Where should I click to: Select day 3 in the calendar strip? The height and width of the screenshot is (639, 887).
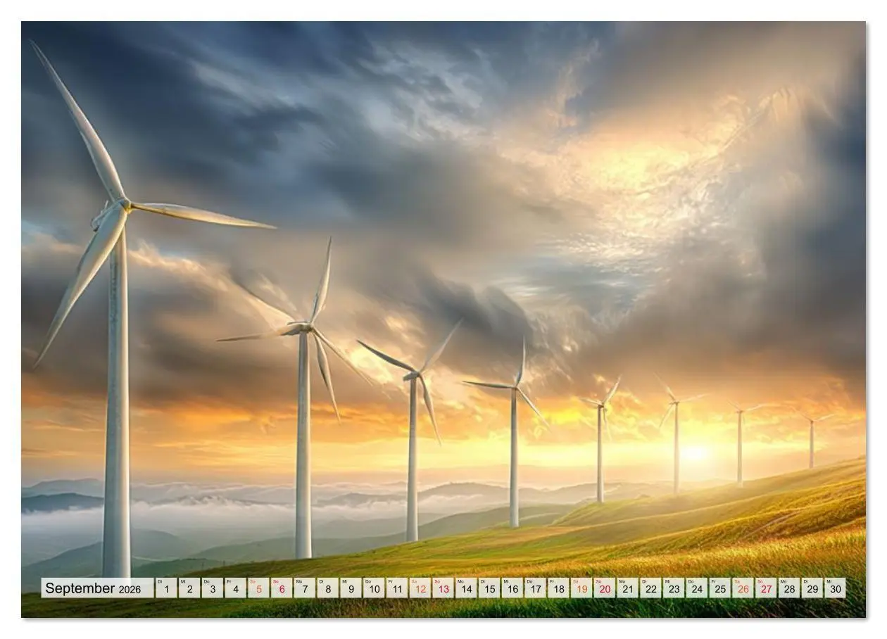pyautogui.click(x=213, y=588)
